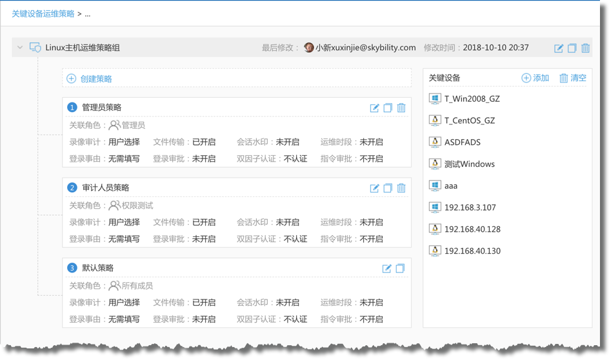The width and height of the screenshot is (609, 360).
Task: Edit the 审计人员策略 policy
Action: coord(374,188)
